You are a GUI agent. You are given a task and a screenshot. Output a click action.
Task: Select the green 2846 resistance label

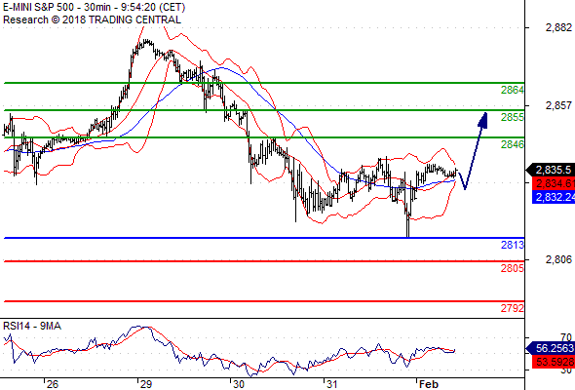tap(513, 144)
